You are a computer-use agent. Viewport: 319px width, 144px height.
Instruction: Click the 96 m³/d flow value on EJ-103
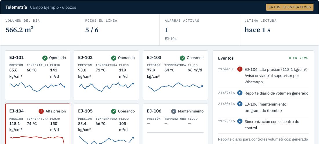(195, 70)
